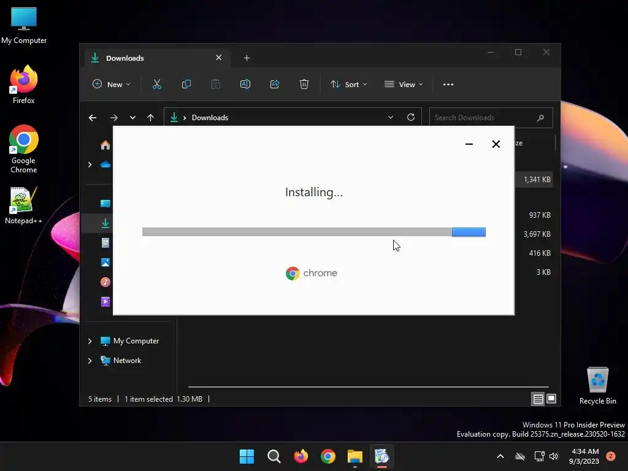Expand the address bar history dropdown
Viewport: 628px width, 471px height.
click(x=391, y=117)
